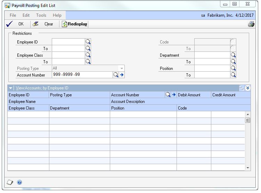Open the Posting Type dropdown
This screenshot has width=261, height=193.
[x=122, y=68]
